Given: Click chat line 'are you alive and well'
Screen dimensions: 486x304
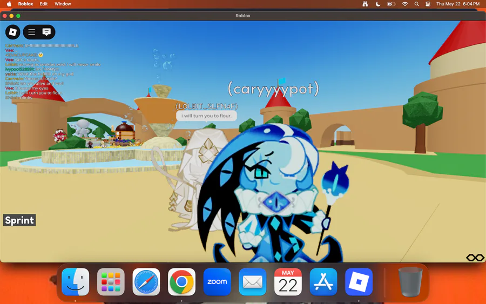Looking at the screenshot, I should (x=35, y=83).
